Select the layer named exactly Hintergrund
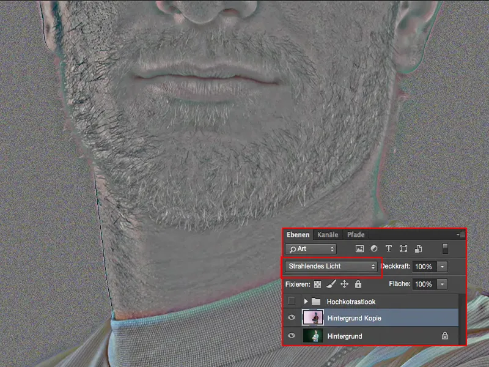Screen dimensions: 489x367 pyautogui.click(x=345, y=336)
